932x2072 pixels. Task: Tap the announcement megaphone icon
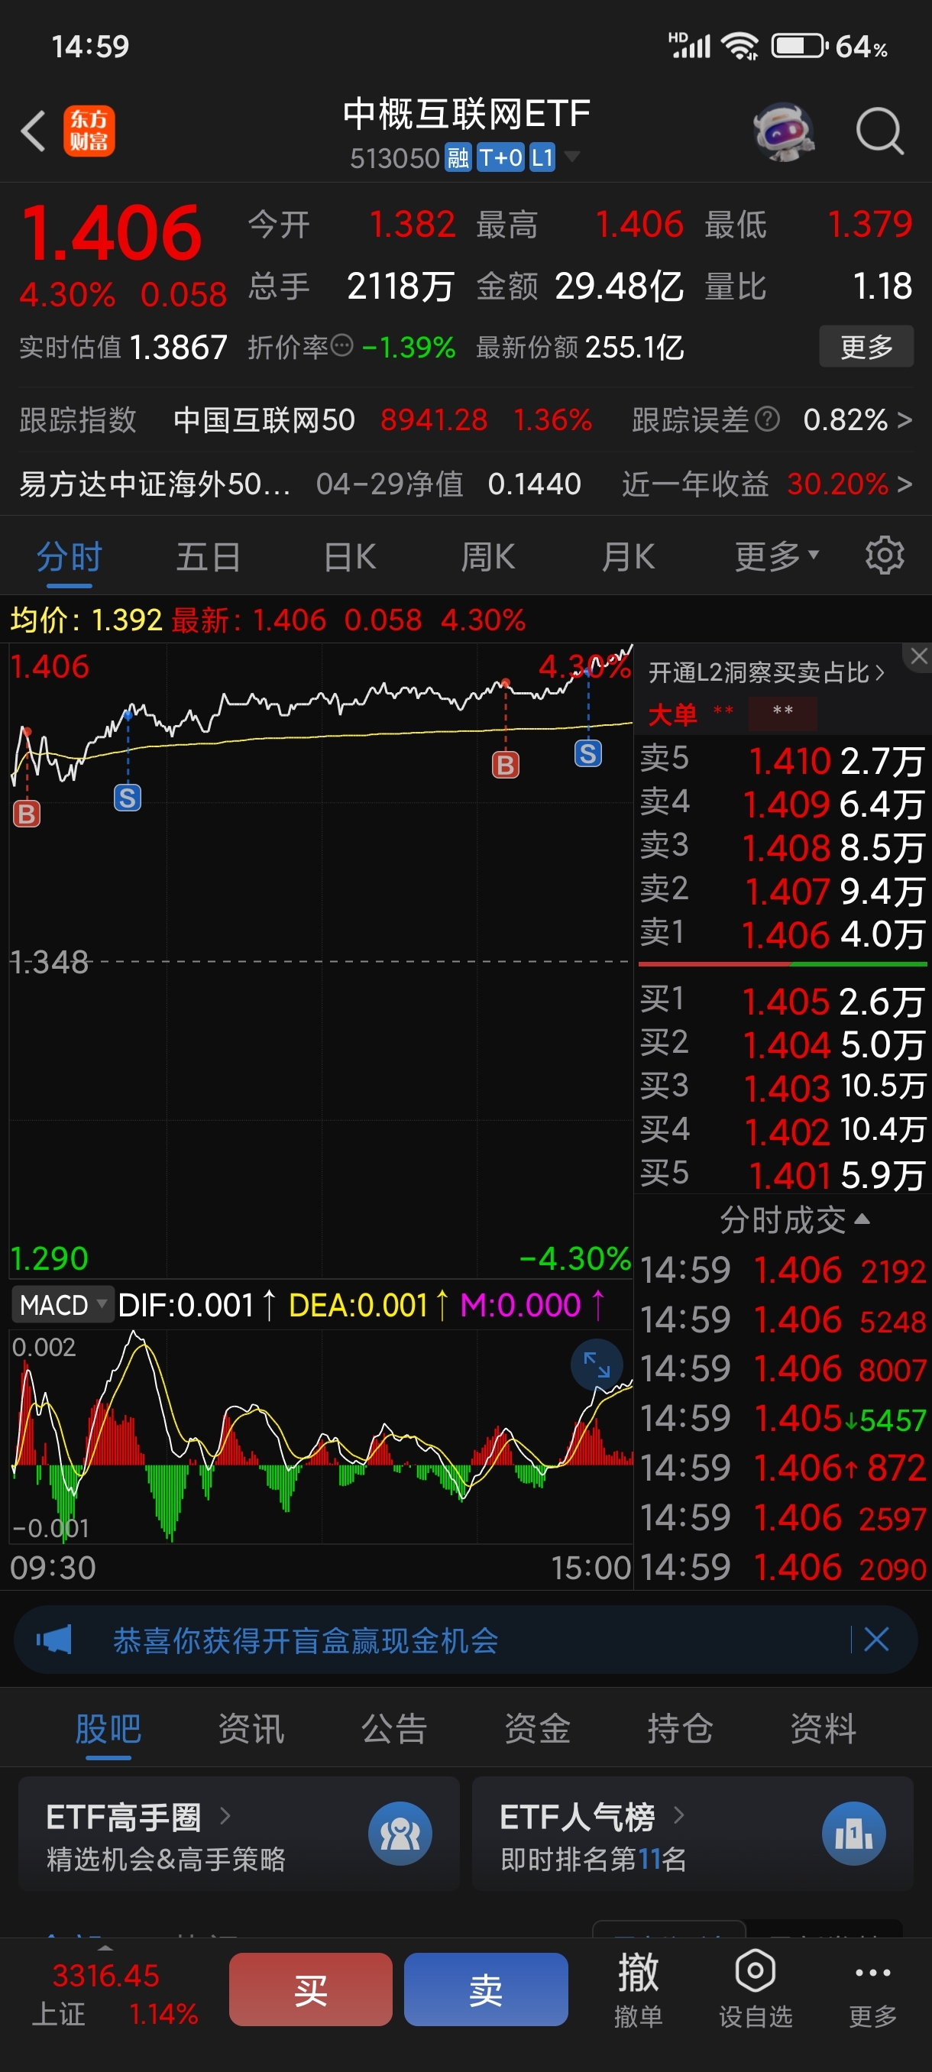(x=54, y=1640)
